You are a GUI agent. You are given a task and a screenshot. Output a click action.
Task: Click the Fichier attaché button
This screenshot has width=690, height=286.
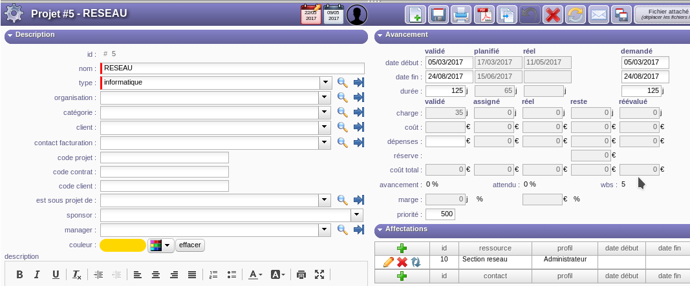663,15
